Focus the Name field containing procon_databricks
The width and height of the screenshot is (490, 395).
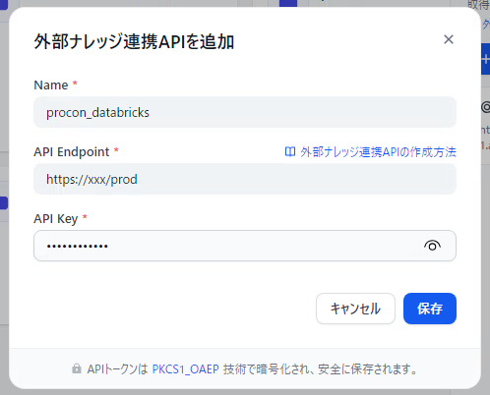click(245, 112)
